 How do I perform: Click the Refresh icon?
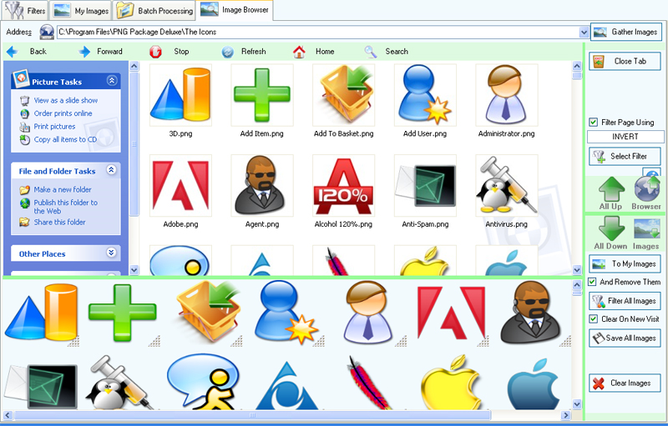click(228, 52)
